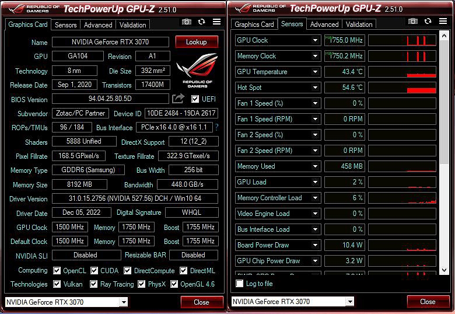Select Validation tab in Sensors window
The image size is (455, 314).
coord(359,25)
